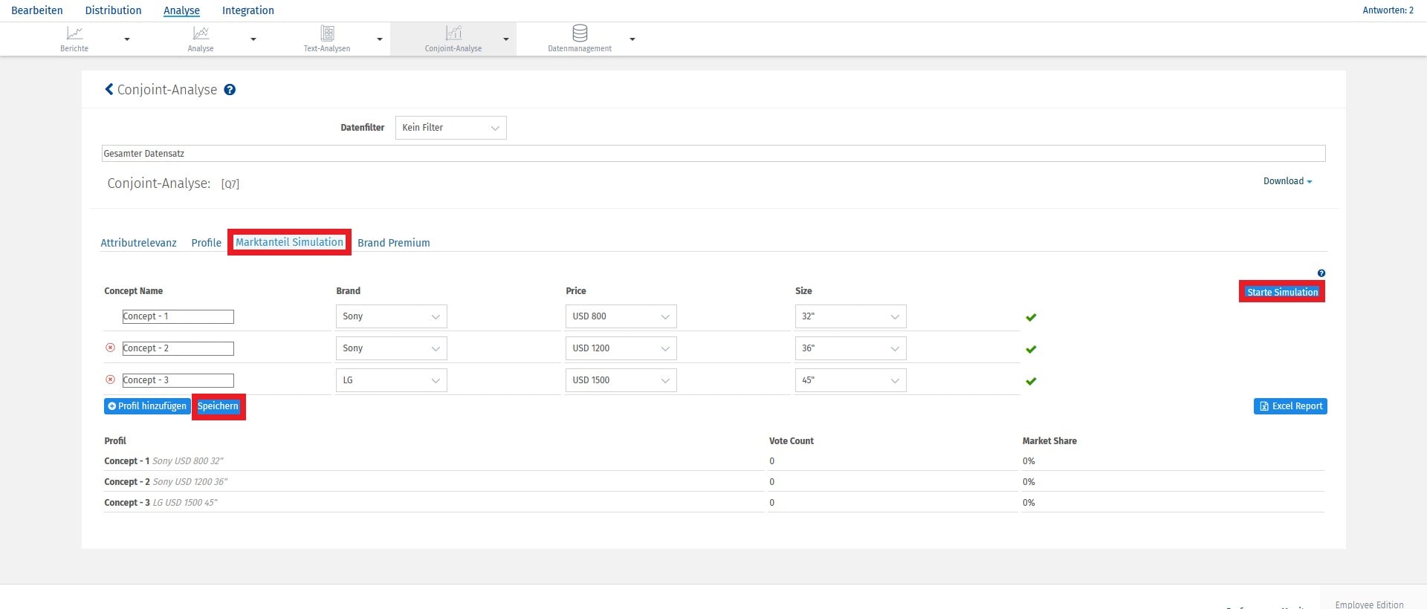Click the Analyse chart icon in toolbar
The image size is (1427, 609).
point(201,33)
